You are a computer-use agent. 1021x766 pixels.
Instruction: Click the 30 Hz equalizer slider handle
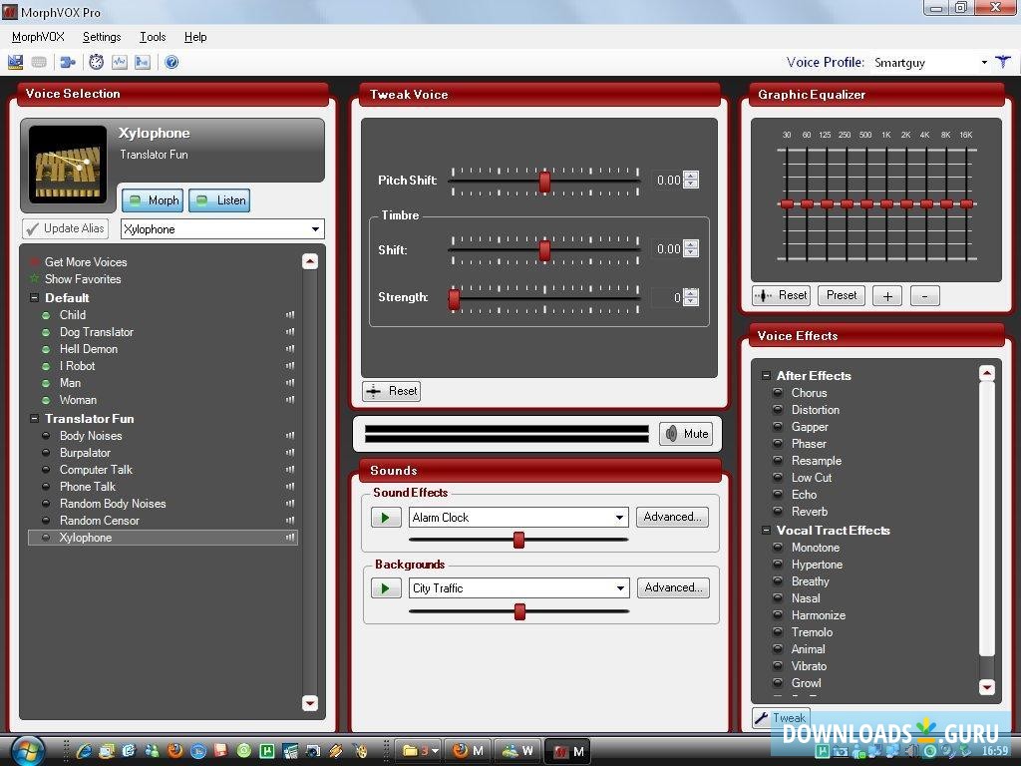787,203
